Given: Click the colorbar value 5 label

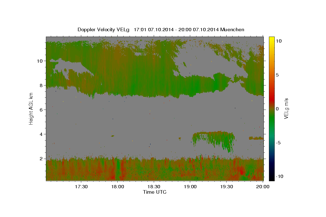Looking at the screenshot, I should (277, 75).
